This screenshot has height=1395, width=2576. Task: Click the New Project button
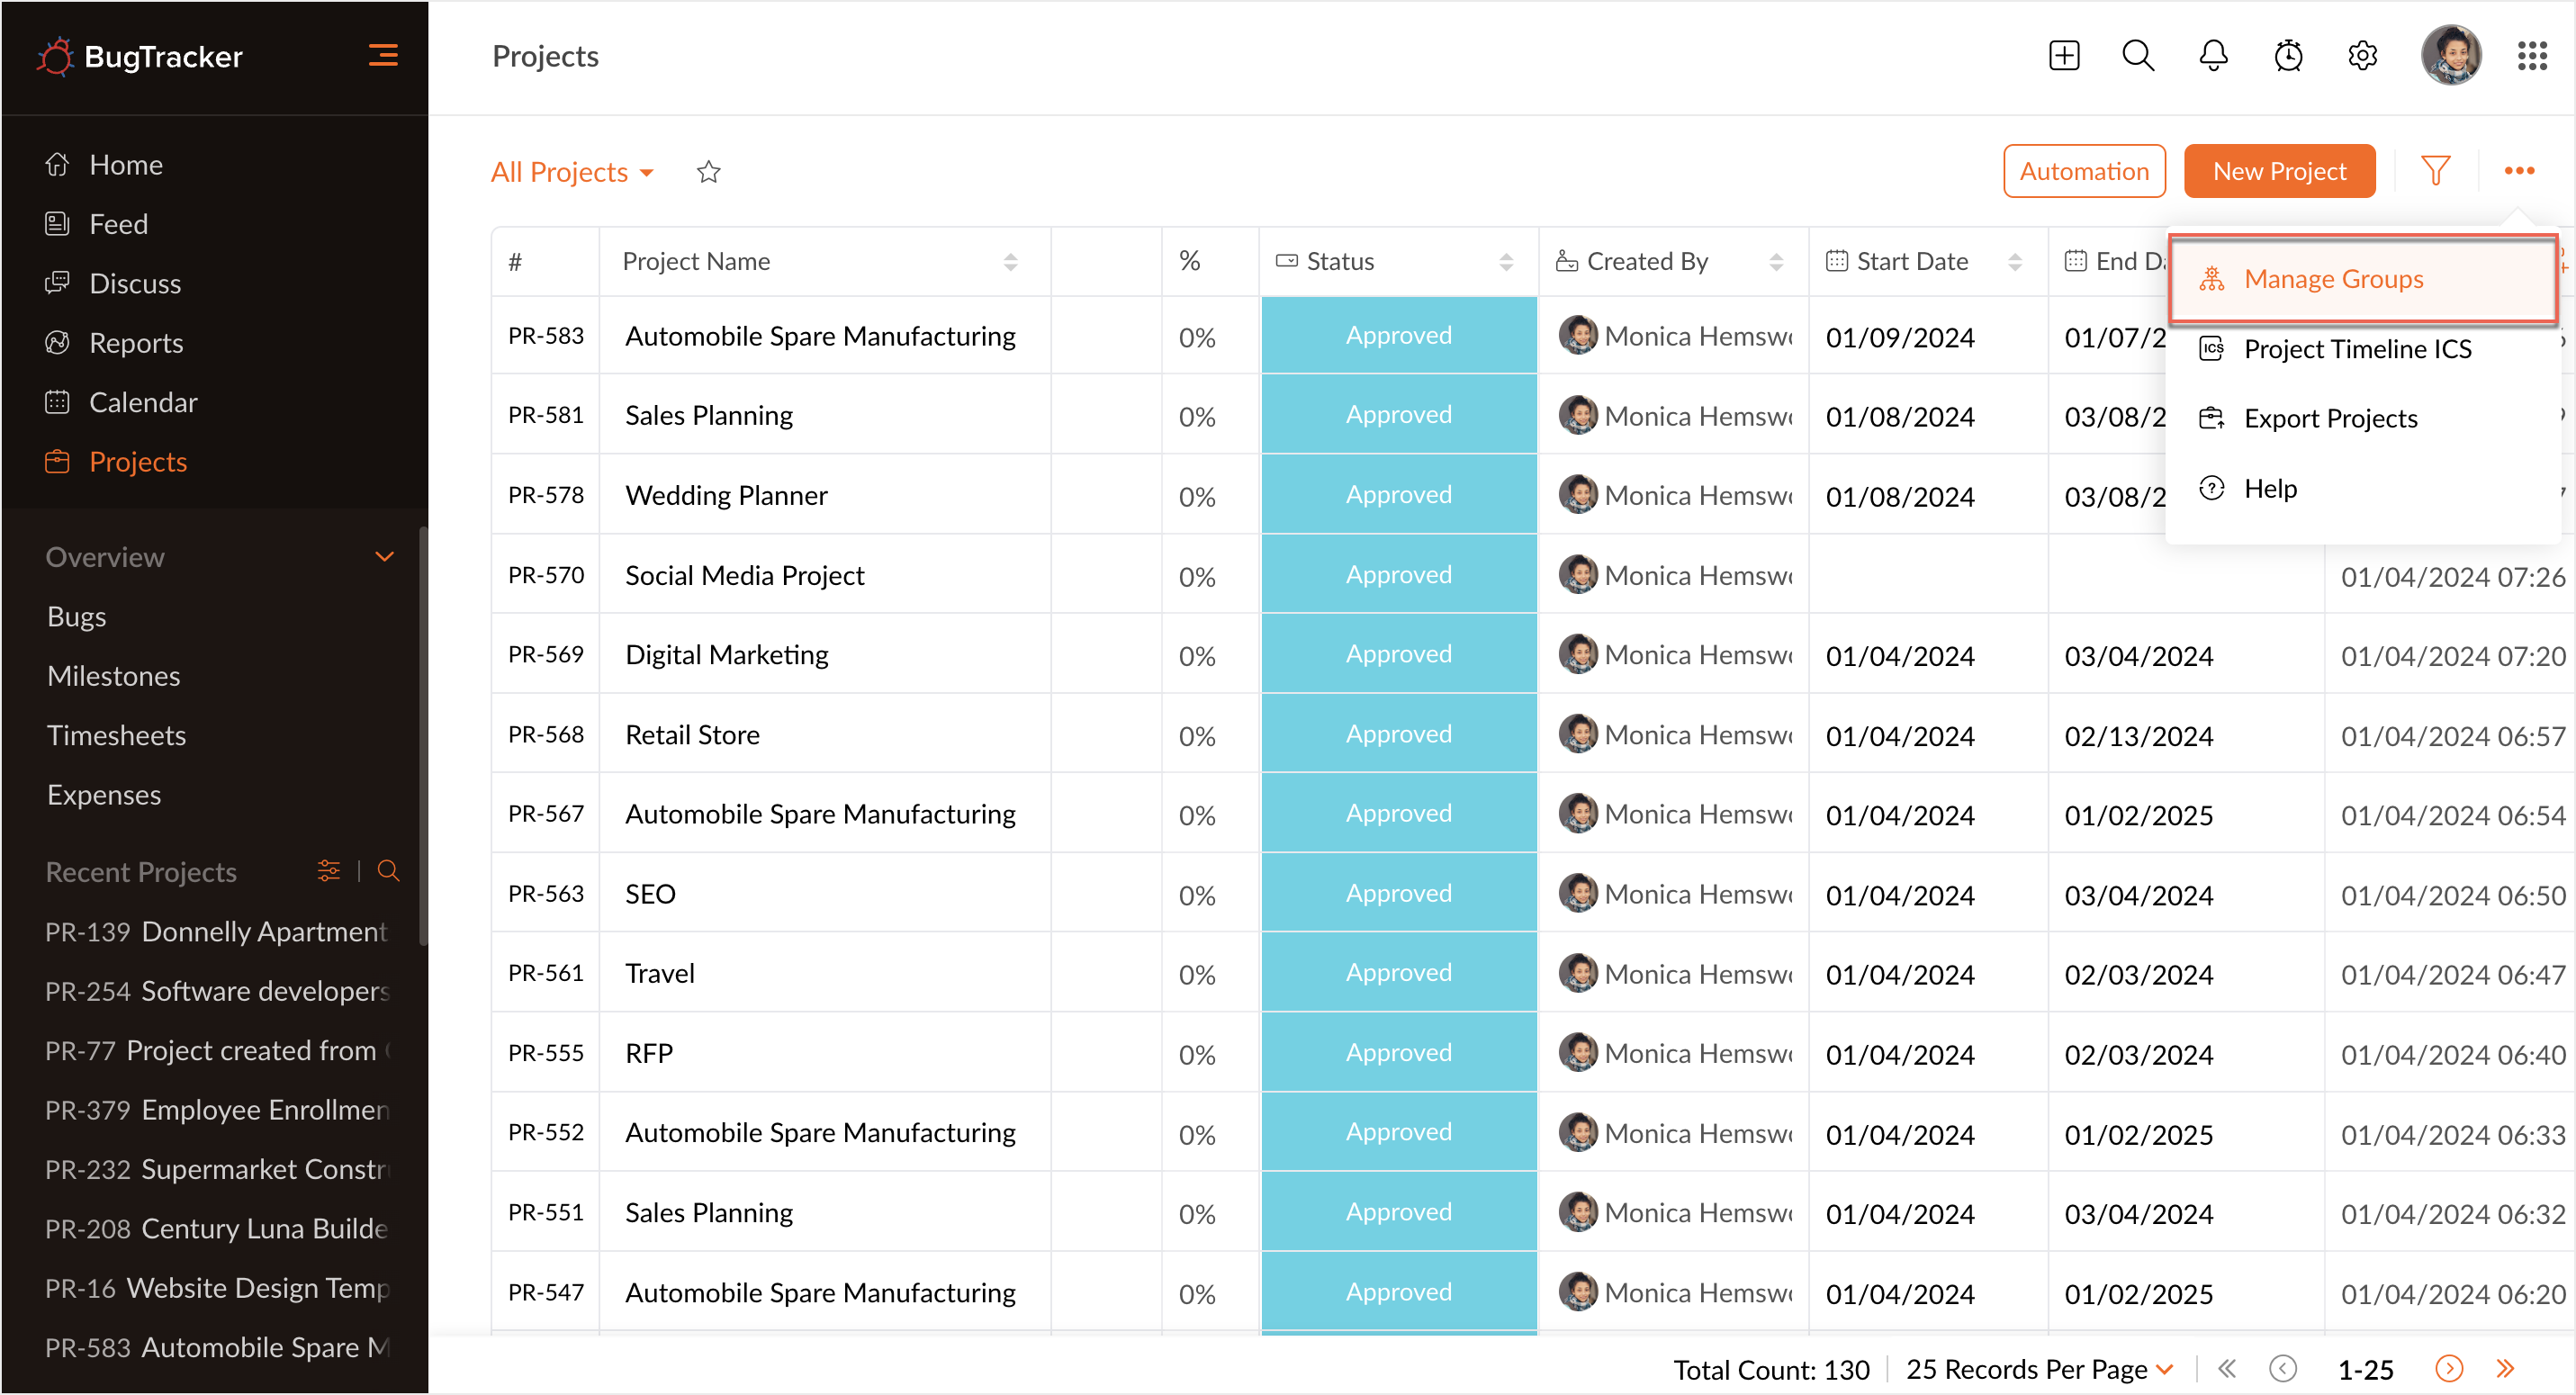pos(2278,171)
